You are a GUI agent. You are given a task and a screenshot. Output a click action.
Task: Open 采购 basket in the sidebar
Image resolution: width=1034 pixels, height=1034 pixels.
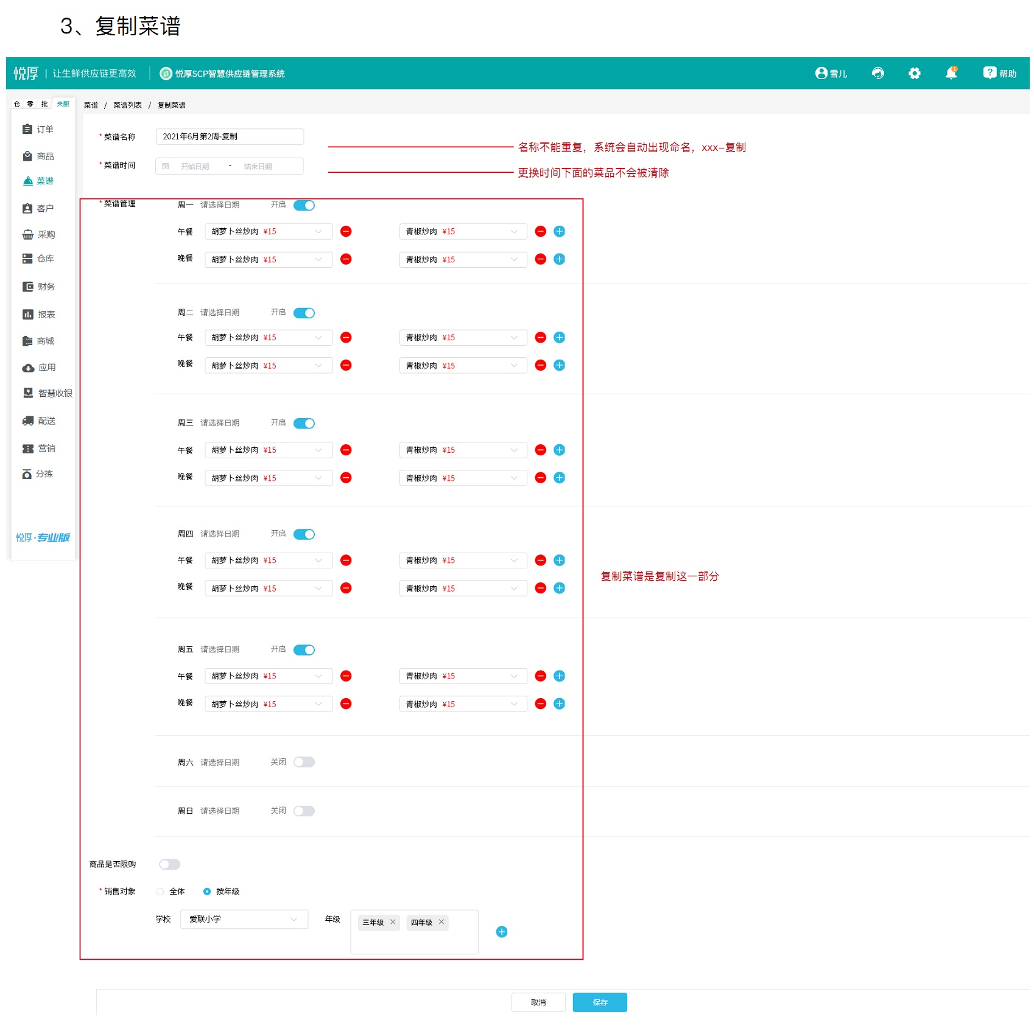[x=38, y=234]
